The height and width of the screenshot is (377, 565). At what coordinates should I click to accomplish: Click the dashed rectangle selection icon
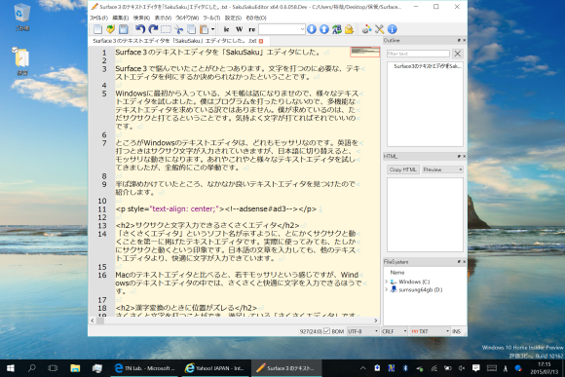click(166, 29)
